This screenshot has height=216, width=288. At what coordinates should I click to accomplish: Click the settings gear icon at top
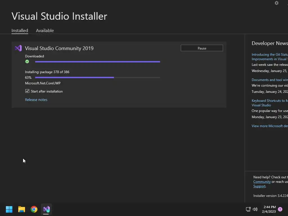276,3
